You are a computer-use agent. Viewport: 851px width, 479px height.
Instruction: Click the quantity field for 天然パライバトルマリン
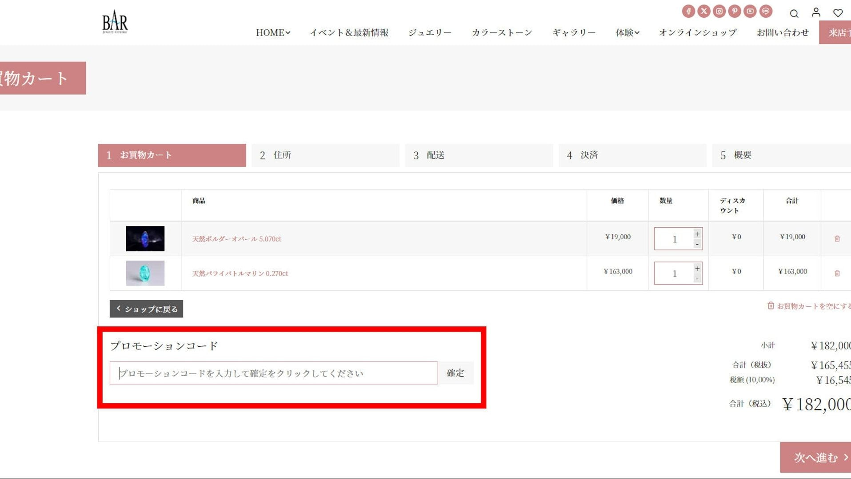pyautogui.click(x=674, y=273)
